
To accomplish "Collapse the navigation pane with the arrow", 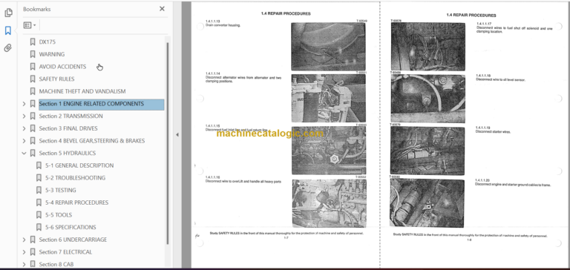I will pos(177,135).
